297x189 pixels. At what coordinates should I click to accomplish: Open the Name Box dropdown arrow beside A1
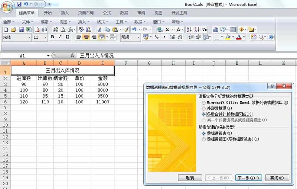(48, 55)
